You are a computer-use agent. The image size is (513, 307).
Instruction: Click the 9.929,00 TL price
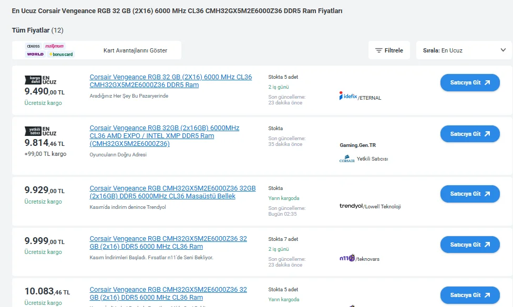(45, 190)
